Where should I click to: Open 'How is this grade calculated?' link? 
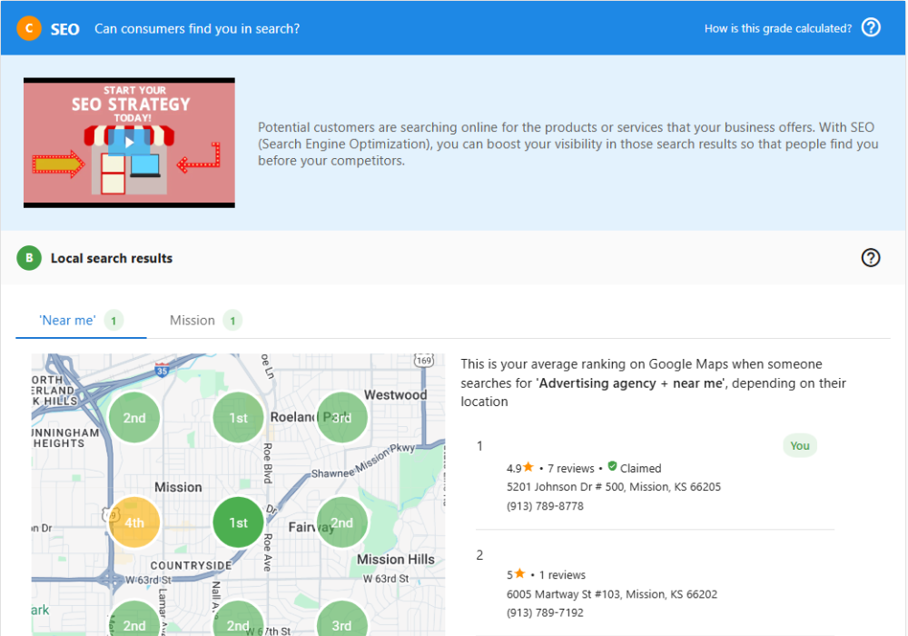click(x=777, y=28)
